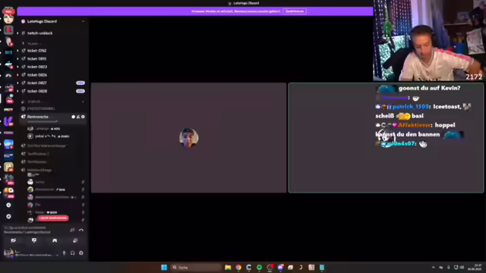Expand the thread arrow beside twitch-unblock
This screenshot has height=273, width=486.
coord(17,33)
